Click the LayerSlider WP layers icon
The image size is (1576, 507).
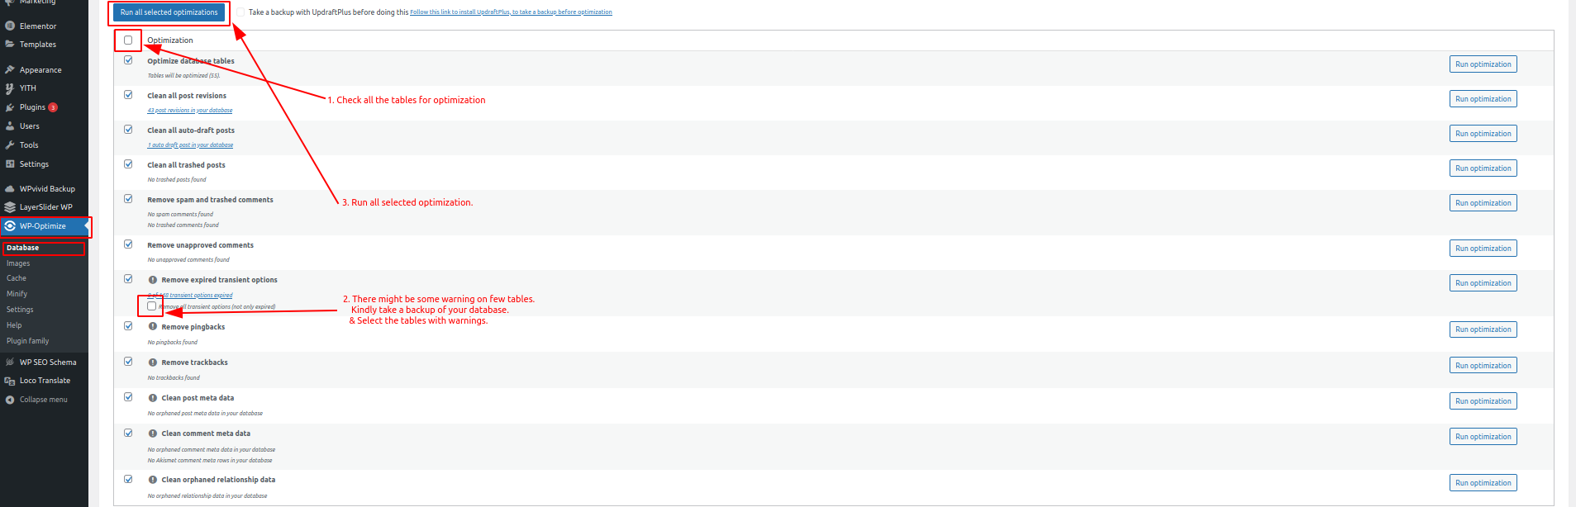pos(10,207)
